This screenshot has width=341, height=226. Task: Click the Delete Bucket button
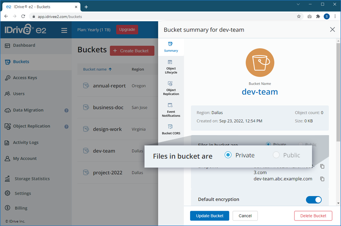(x=313, y=216)
